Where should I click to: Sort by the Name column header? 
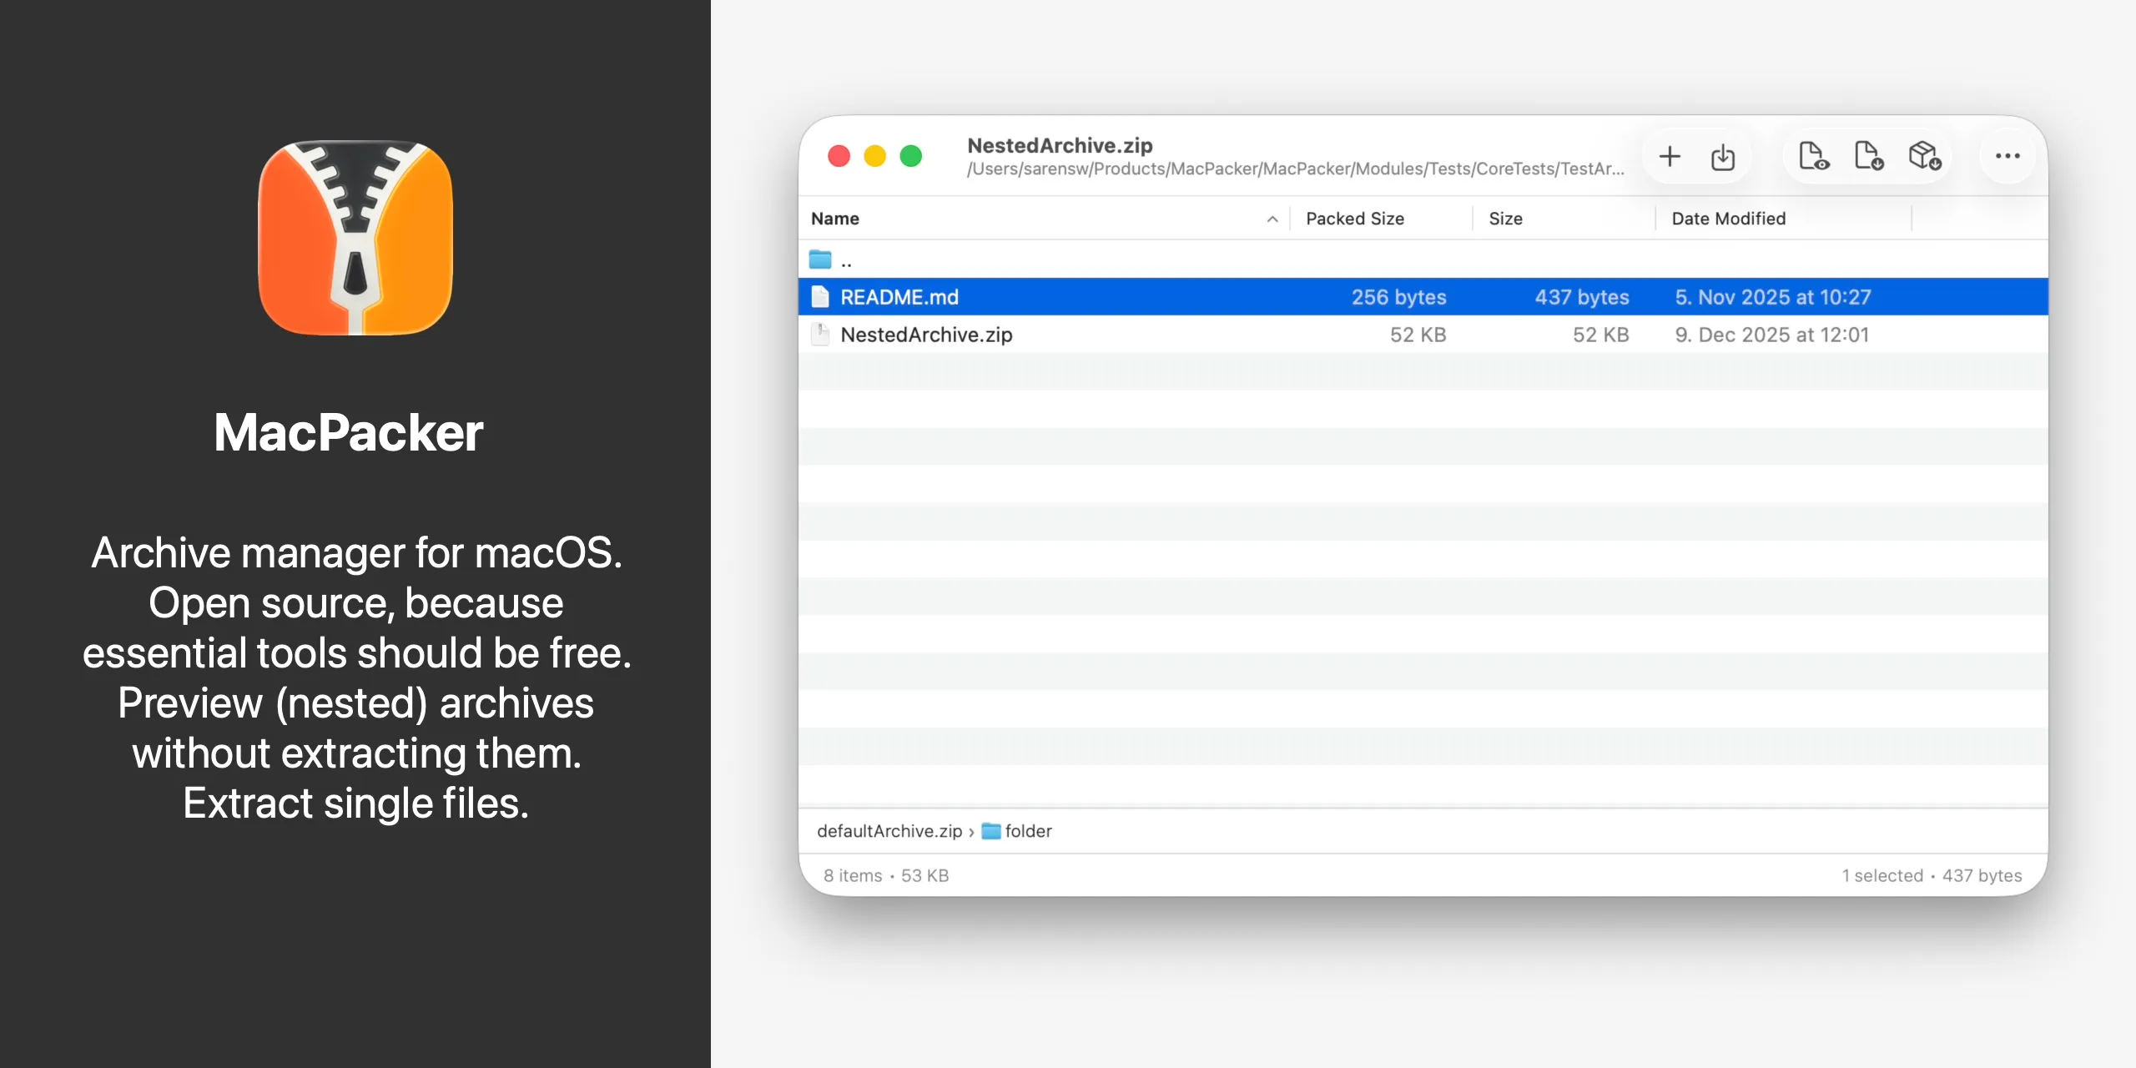(x=835, y=219)
